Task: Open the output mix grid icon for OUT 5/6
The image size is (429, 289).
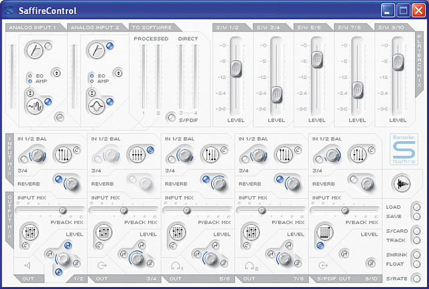Action: point(178,232)
